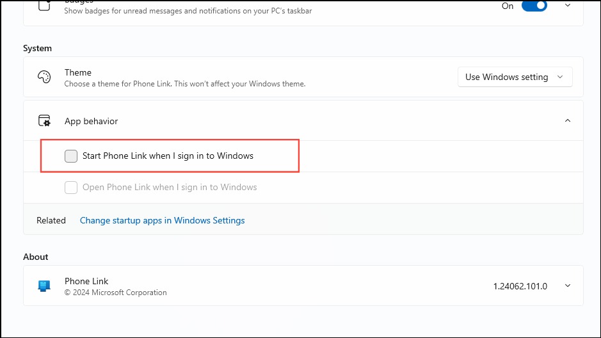
Task: Click the Phone Link app icon
Action: click(44, 286)
